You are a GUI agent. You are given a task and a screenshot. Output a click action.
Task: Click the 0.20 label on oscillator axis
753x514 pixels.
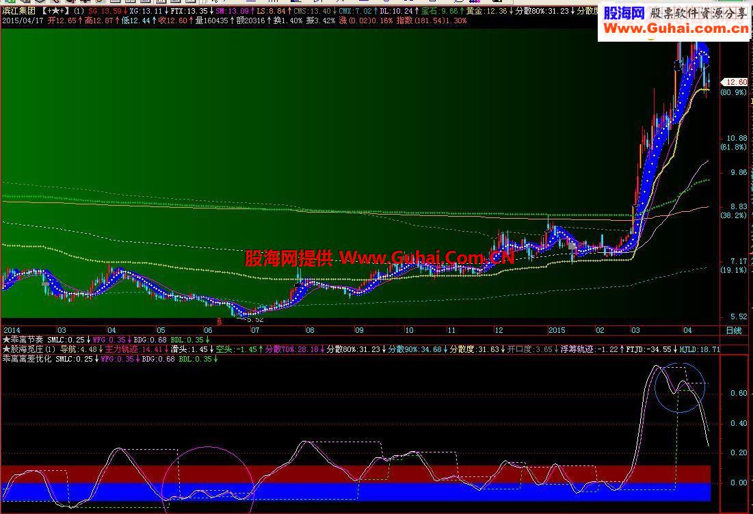[739, 452]
